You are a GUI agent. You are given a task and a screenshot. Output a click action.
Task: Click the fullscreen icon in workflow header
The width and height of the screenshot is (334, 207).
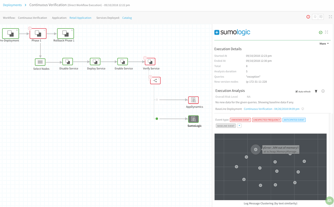tap(330, 17)
